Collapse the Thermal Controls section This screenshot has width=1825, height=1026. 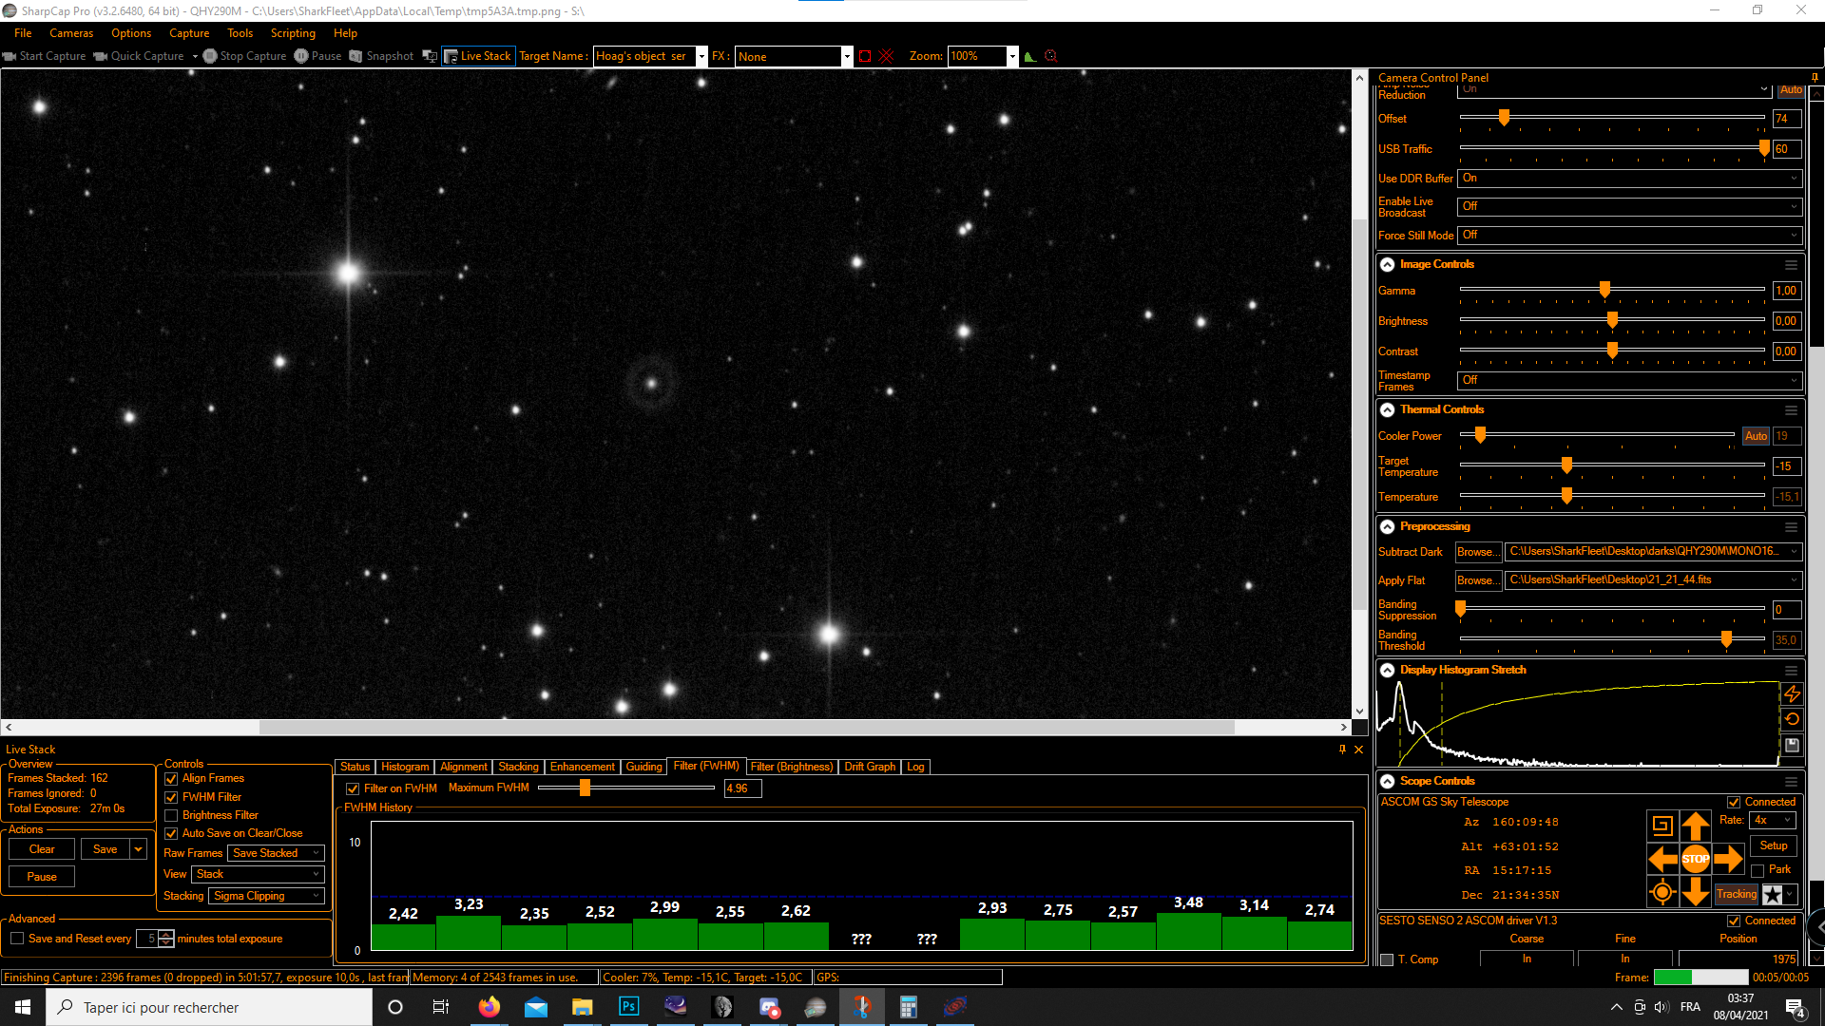pos(1388,410)
